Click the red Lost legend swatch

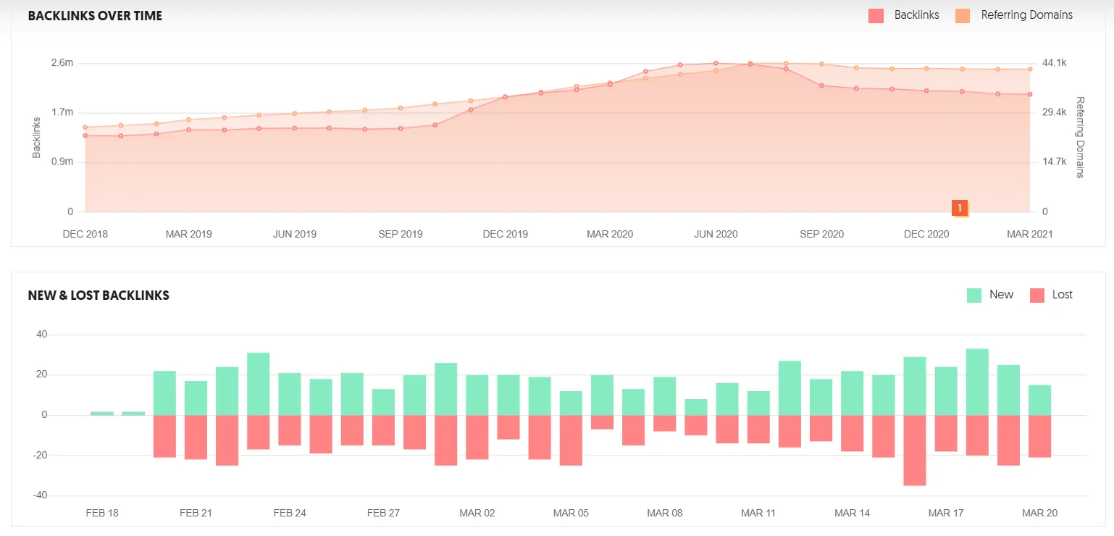[x=1036, y=295]
